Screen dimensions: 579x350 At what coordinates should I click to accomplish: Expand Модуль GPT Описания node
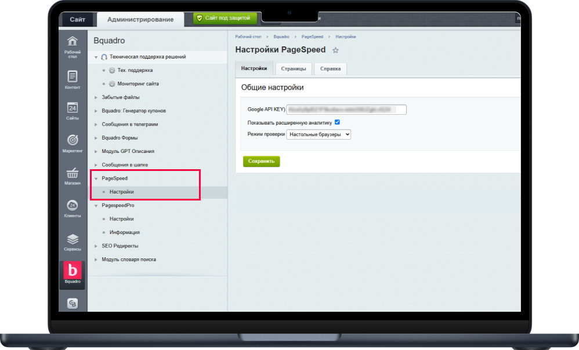pyautogui.click(x=96, y=151)
